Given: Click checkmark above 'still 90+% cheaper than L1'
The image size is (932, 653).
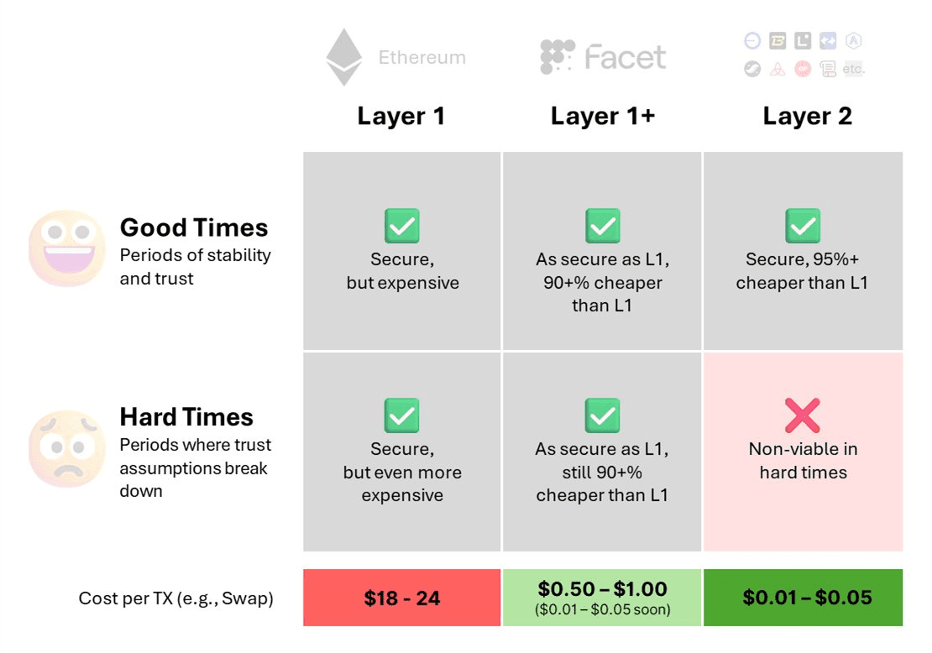Looking at the screenshot, I should (x=602, y=415).
